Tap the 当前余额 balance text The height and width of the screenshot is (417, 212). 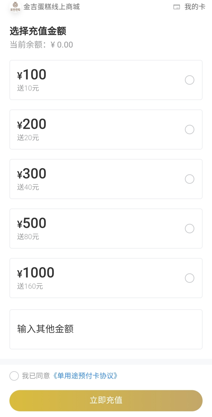(x=41, y=45)
